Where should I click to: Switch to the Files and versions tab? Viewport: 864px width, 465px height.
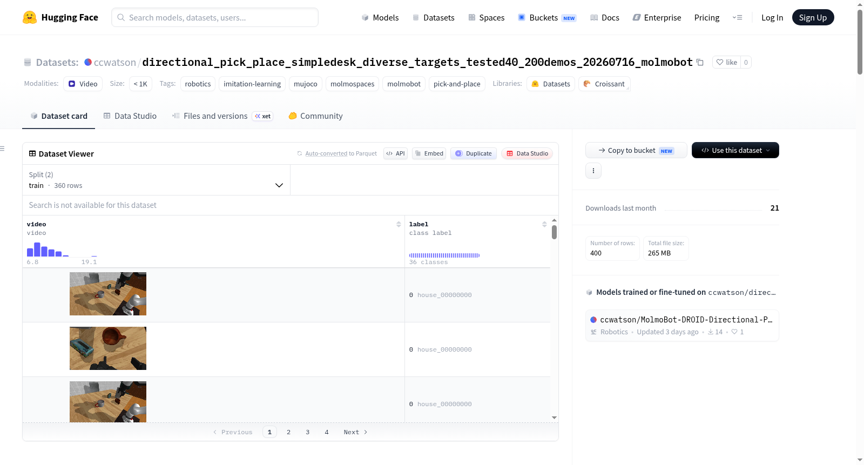point(222,116)
